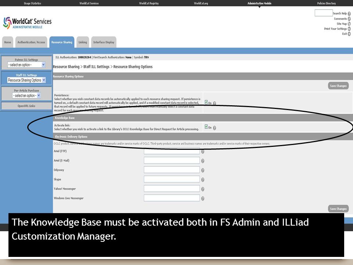Click the Knowledge Base section header
Image resolution: width=353 pixels, height=265 pixels.
pyautogui.click(x=203, y=118)
